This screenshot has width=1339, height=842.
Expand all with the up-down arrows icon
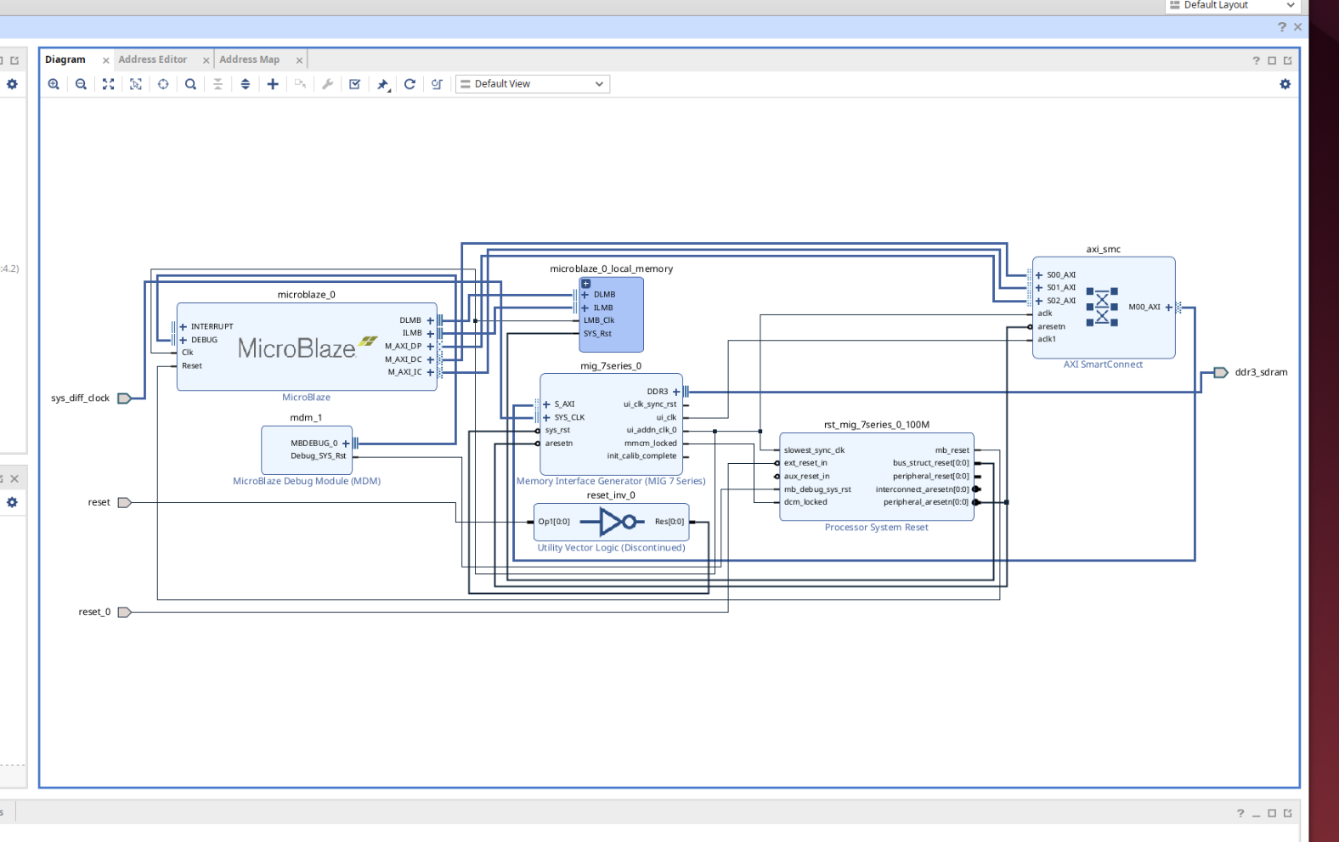[x=246, y=84]
